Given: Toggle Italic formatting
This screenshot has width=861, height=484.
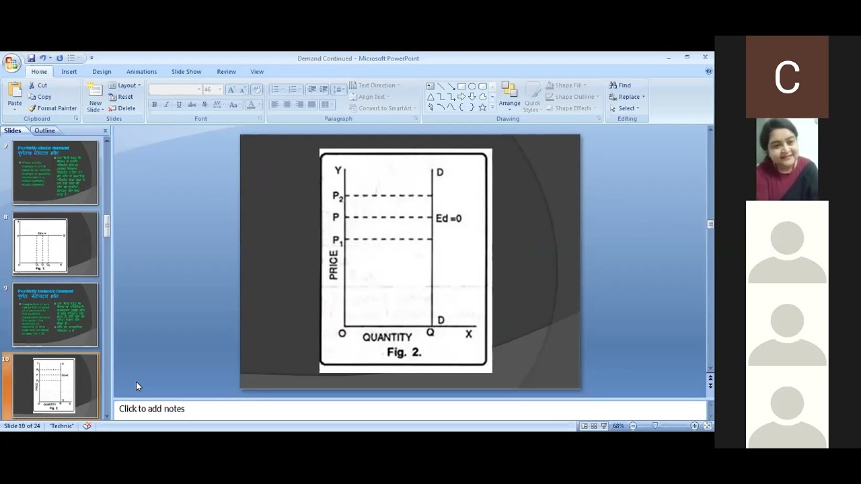Looking at the screenshot, I should coord(167,105).
